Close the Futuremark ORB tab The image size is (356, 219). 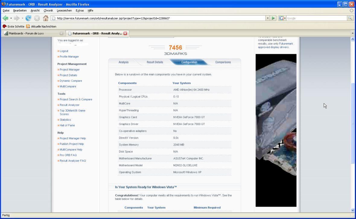tap(125, 33)
